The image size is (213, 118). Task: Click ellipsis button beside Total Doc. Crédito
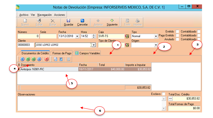point(171,99)
